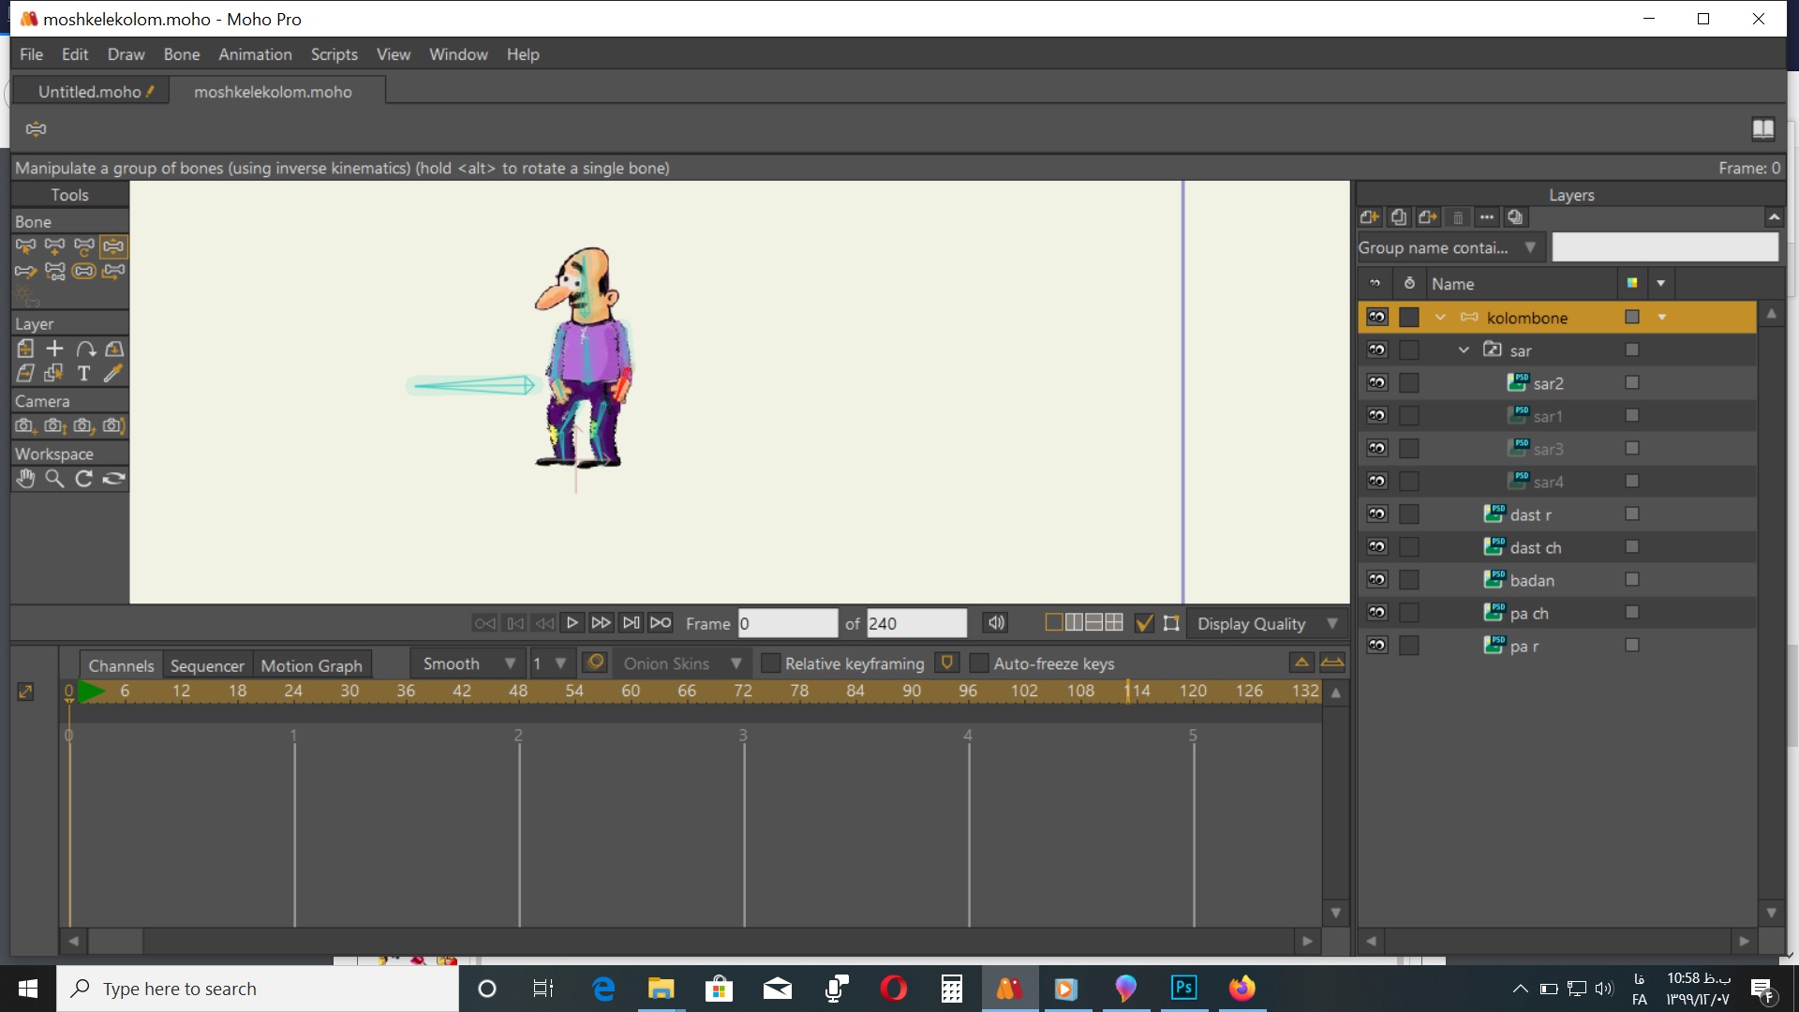Click the Duplicate Layer icon in Layers panel
Image resolution: width=1799 pixels, height=1012 pixels.
(1399, 217)
